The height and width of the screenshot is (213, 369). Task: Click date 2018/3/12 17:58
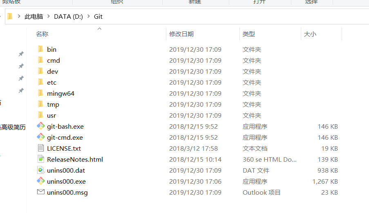193,149
